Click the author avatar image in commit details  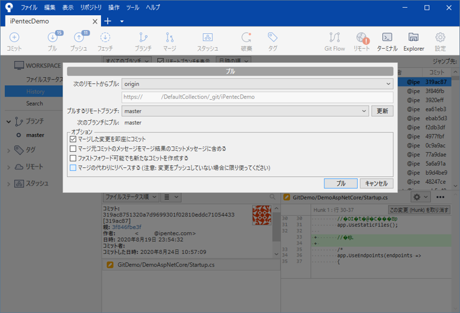(261, 215)
